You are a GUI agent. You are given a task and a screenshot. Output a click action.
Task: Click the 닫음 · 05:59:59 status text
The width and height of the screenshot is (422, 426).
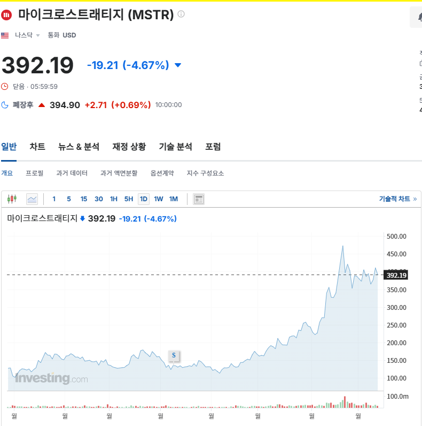click(35, 87)
